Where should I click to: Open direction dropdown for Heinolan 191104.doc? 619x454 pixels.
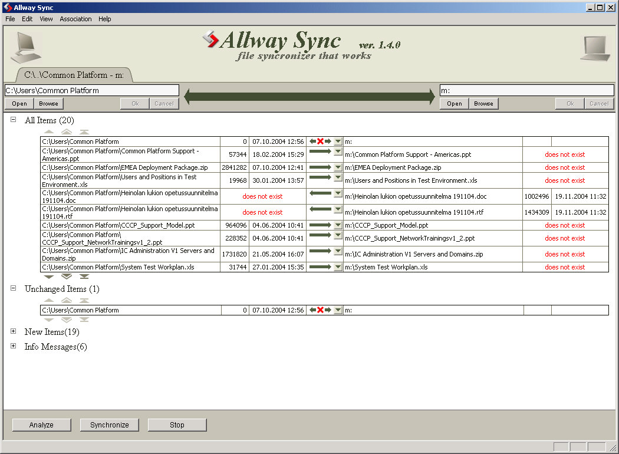click(x=338, y=193)
